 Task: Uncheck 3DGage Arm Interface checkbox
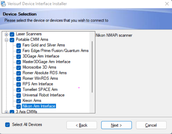coord(19,57)
